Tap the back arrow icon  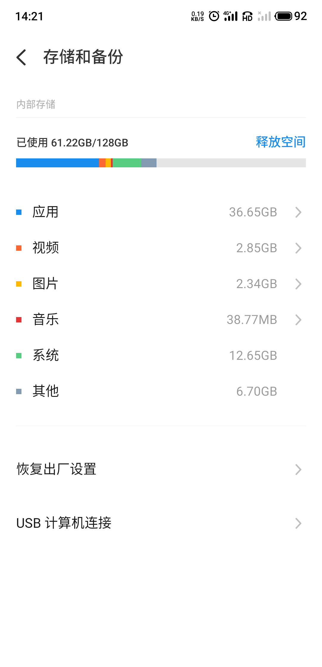coord(21,57)
